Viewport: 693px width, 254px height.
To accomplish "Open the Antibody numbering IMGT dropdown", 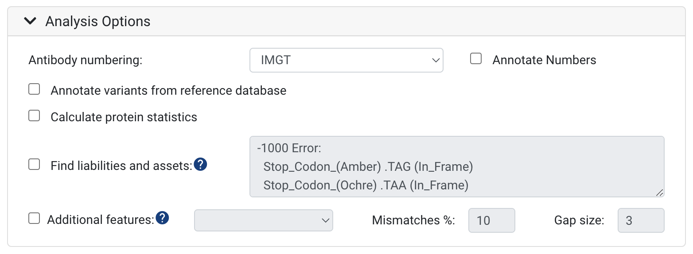I will coord(346,60).
